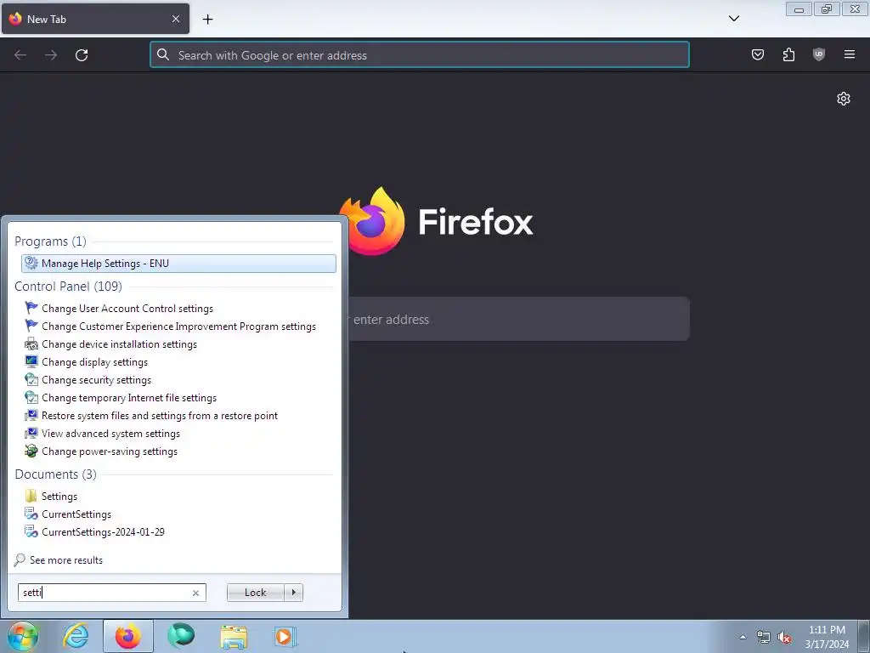Screen dimensions: 870x653
Task: Click the Windows Start orb
Action: point(23,636)
